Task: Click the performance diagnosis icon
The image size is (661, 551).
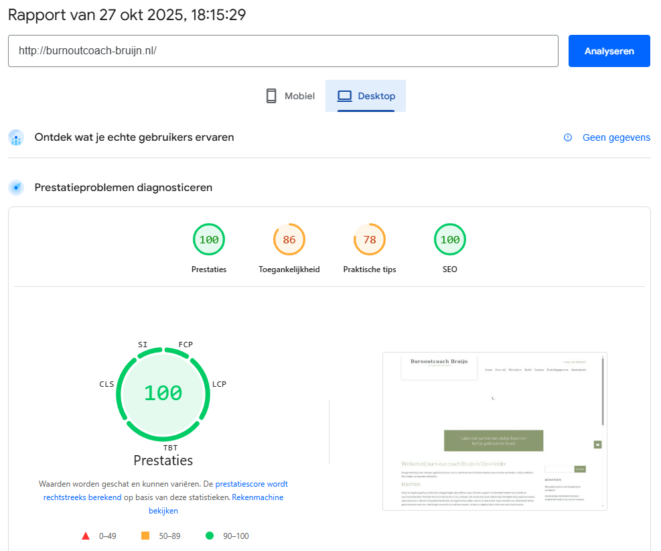Action: tap(16, 188)
